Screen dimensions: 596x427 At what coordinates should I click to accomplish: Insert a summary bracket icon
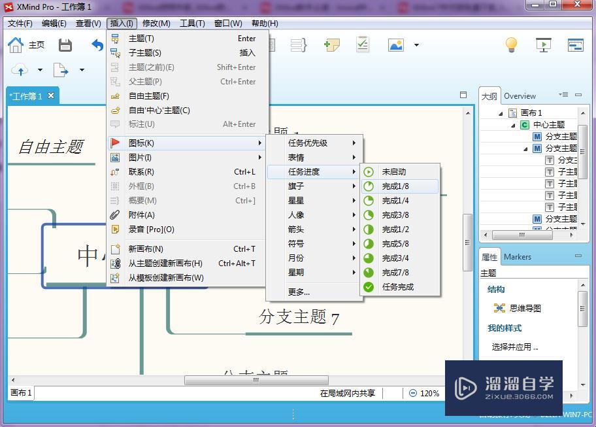[x=299, y=45]
